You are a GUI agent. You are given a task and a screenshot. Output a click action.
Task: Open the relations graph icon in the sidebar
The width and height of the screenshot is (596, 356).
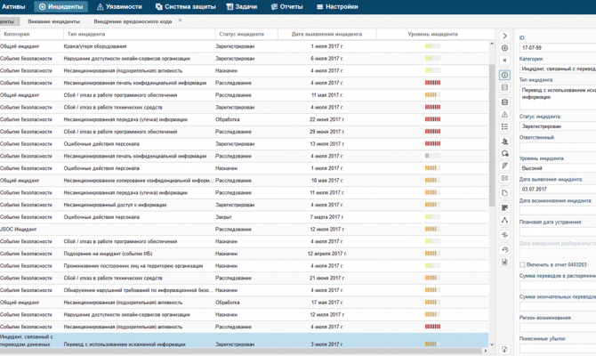pos(504,220)
